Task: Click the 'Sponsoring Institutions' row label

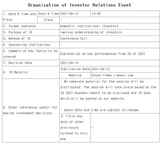Action: [27, 45]
